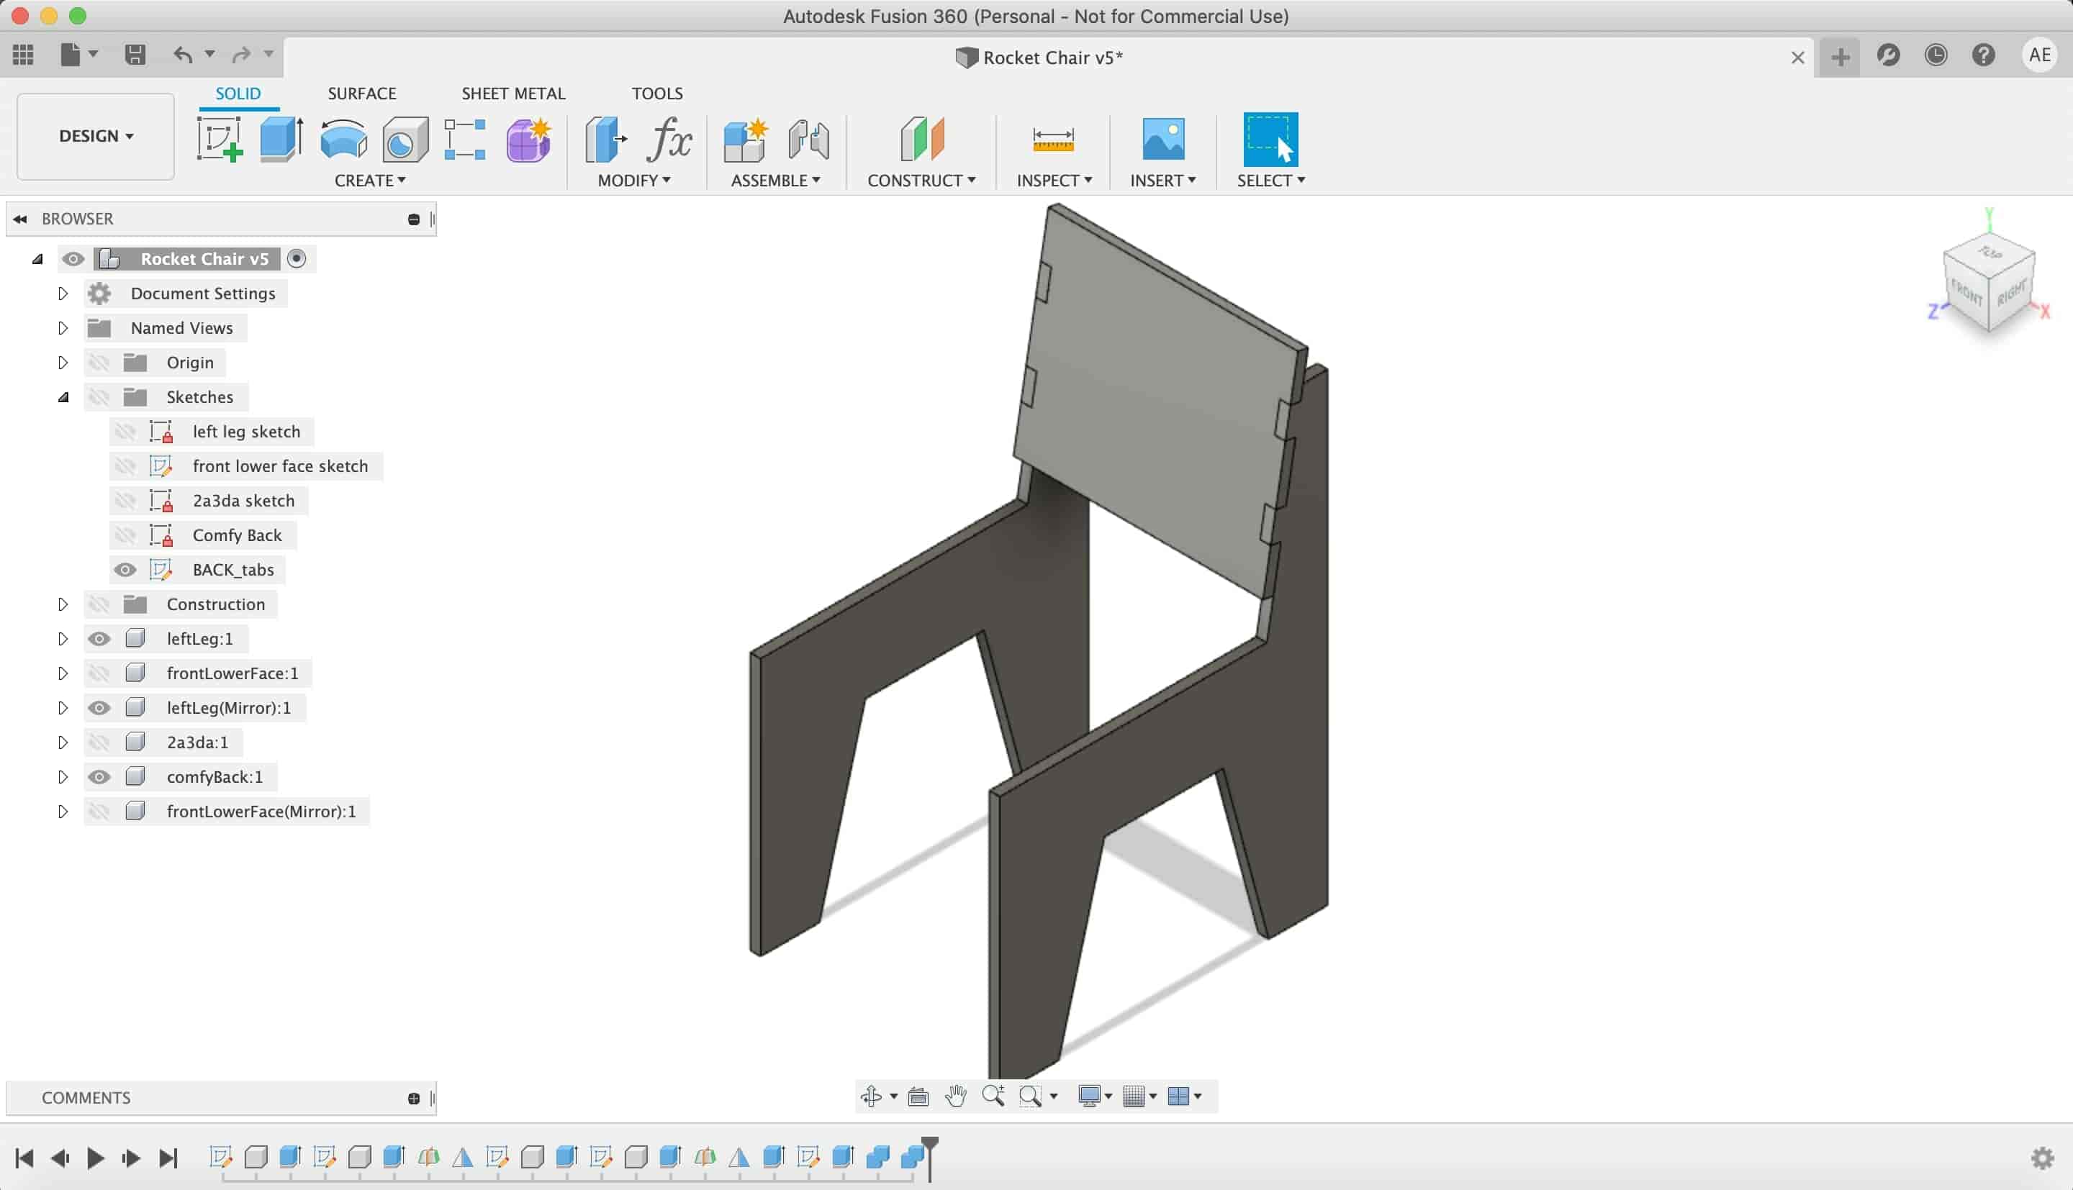Switch to the SHEET METAL tab
The height and width of the screenshot is (1190, 2073).
(513, 94)
